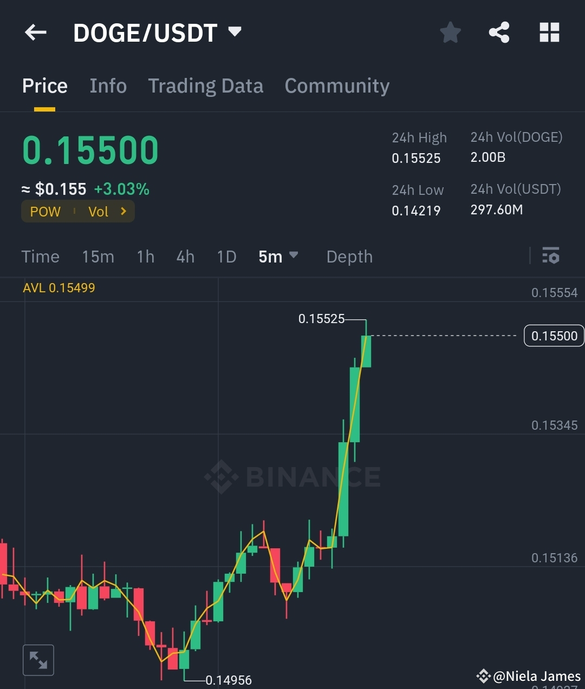The image size is (585, 689).
Task: Open sharing options via the share icon
Action: [x=499, y=32]
